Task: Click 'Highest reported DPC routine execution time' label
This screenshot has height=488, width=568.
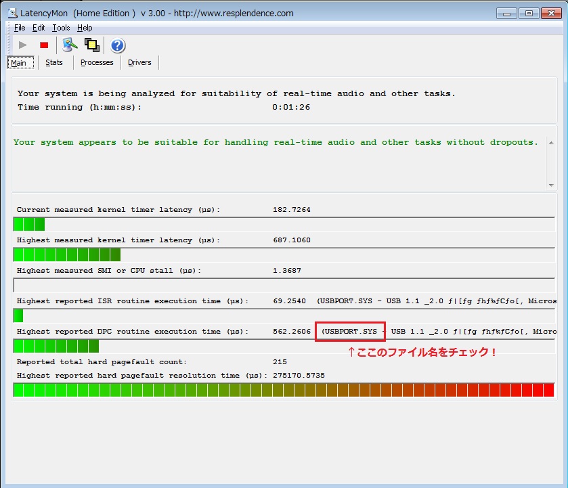Action: tap(133, 332)
